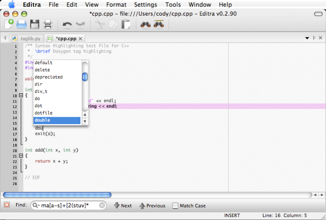
Task: Click the autocomplete scroll up arrow
Action: tap(85, 115)
